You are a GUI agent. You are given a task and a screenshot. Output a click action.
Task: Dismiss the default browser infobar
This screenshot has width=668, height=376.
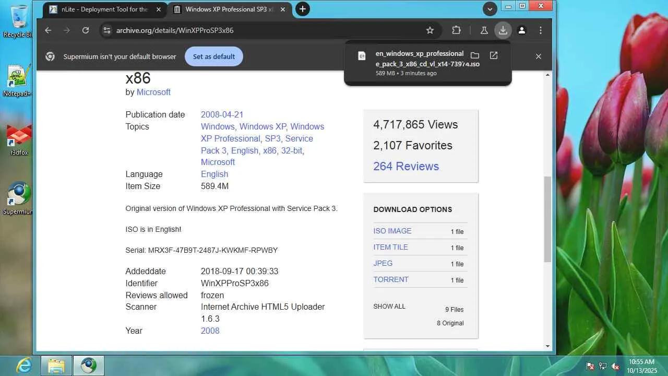539,56
